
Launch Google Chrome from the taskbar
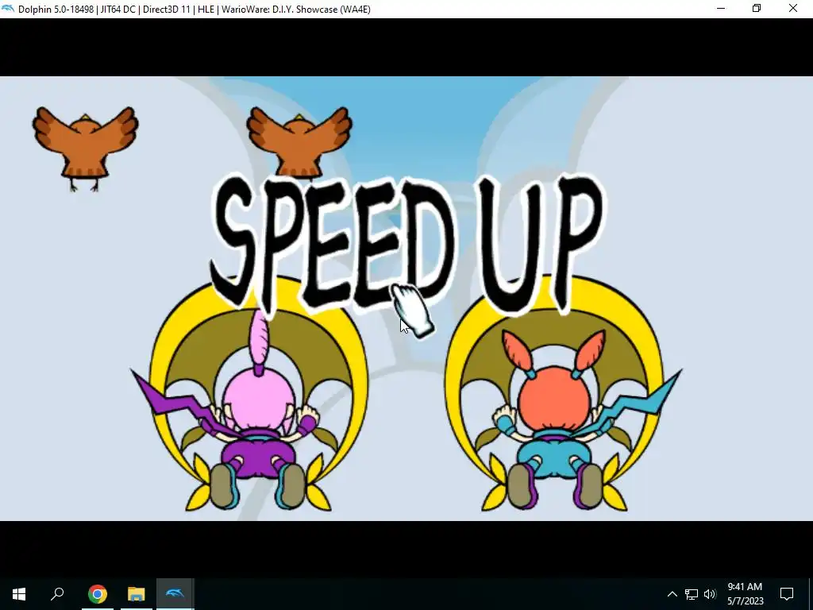(x=98, y=594)
